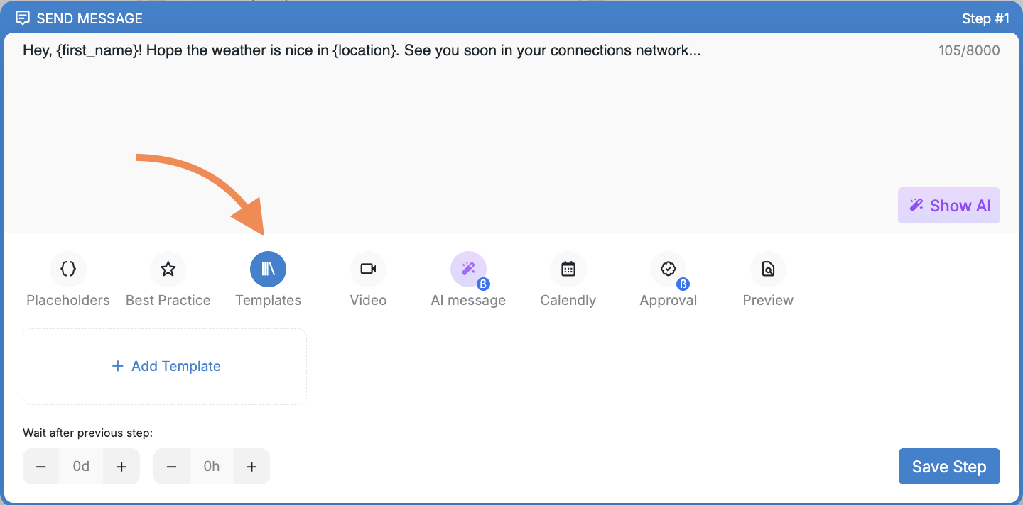
Task: Increase the wait days value
Action: click(x=121, y=467)
